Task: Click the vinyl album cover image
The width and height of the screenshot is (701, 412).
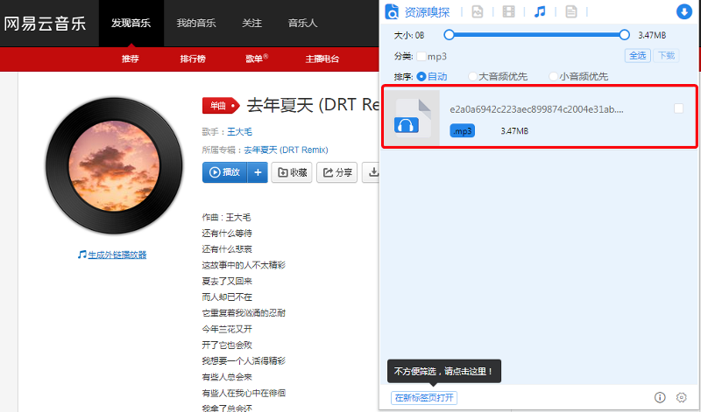Action: pyautogui.click(x=114, y=165)
